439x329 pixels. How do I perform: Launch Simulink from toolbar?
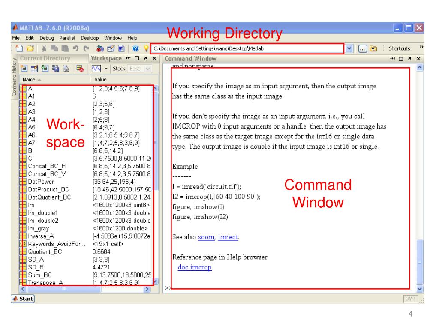(100, 48)
